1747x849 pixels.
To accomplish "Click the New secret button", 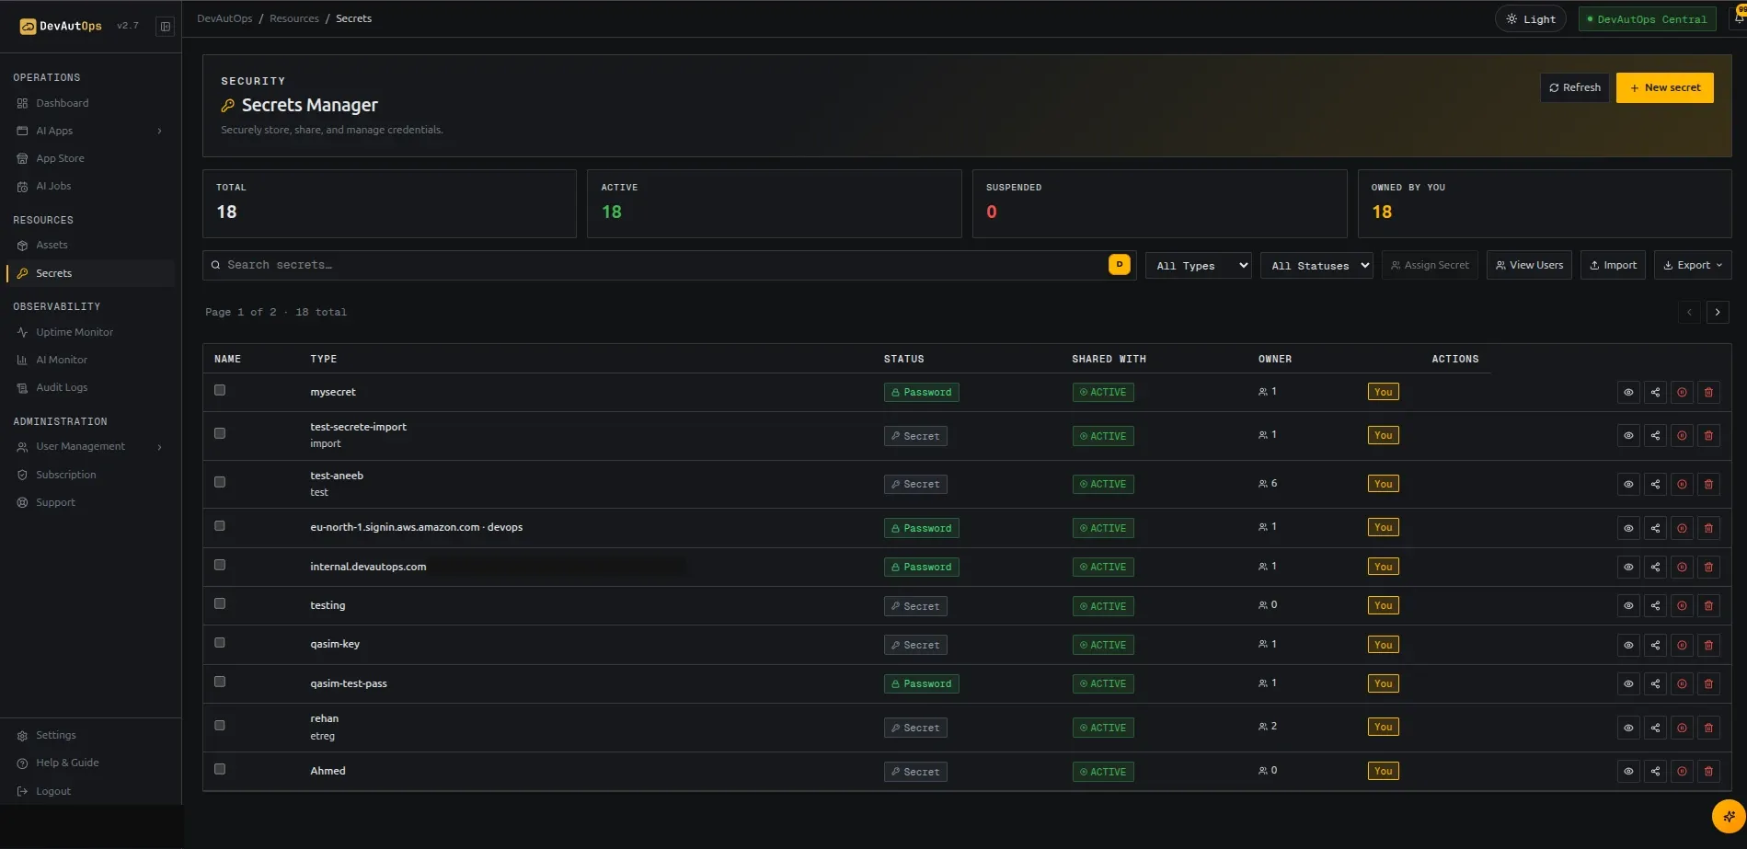I will point(1664,87).
